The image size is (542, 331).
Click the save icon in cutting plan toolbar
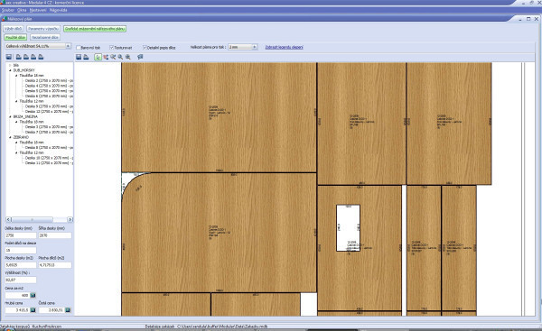tap(79, 57)
